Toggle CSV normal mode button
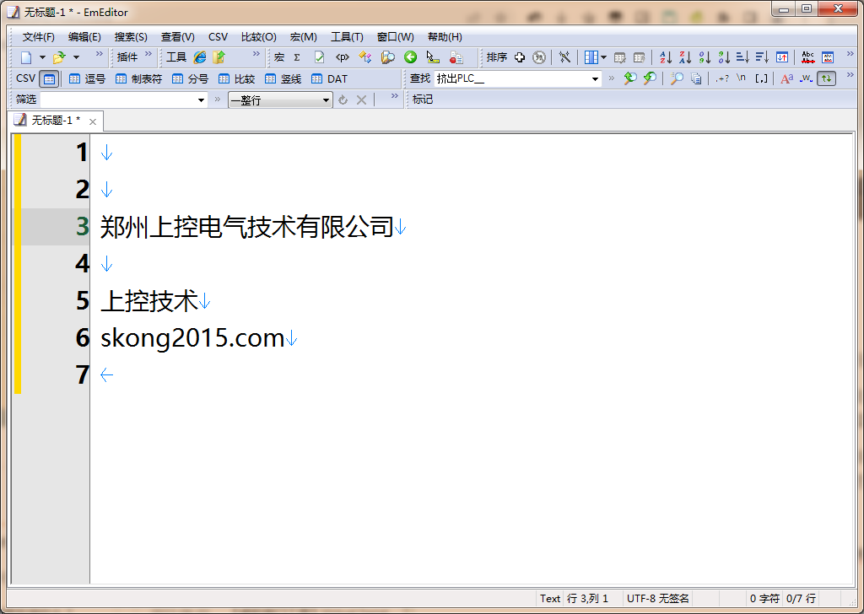This screenshot has width=864, height=614. pyautogui.click(x=50, y=78)
